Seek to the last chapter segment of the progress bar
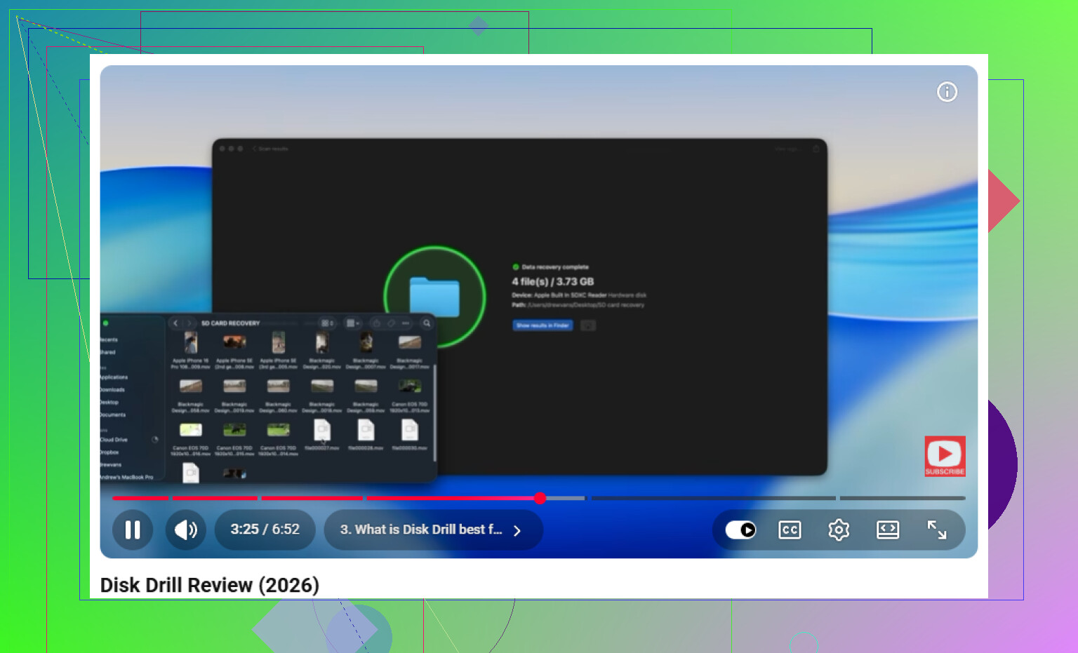The width and height of the screenshot is (1078, 653). point(903,498)
